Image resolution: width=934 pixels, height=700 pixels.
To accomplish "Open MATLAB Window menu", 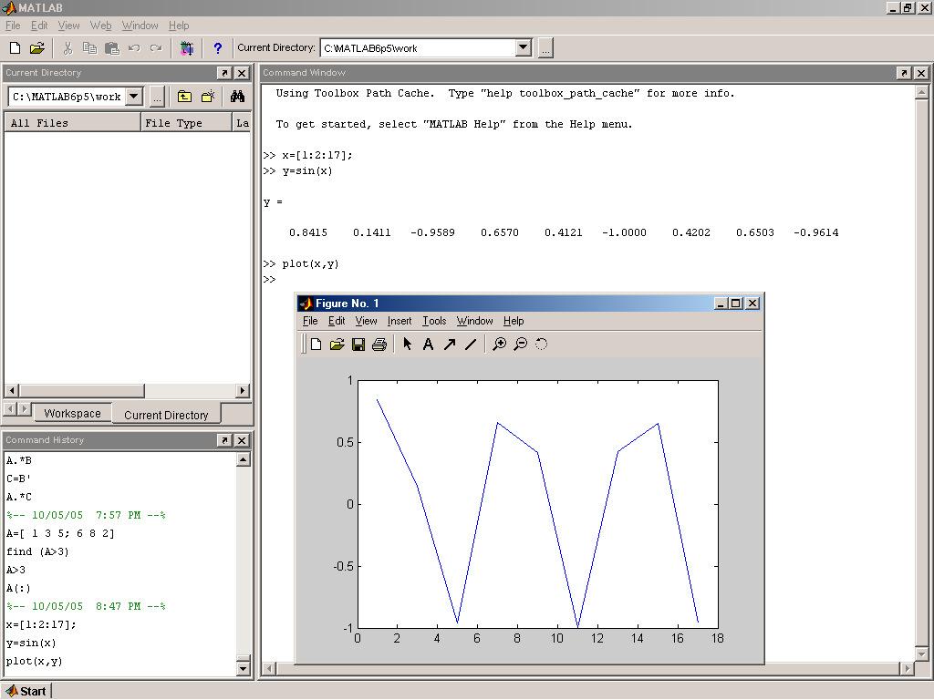I will coord(140,26).
